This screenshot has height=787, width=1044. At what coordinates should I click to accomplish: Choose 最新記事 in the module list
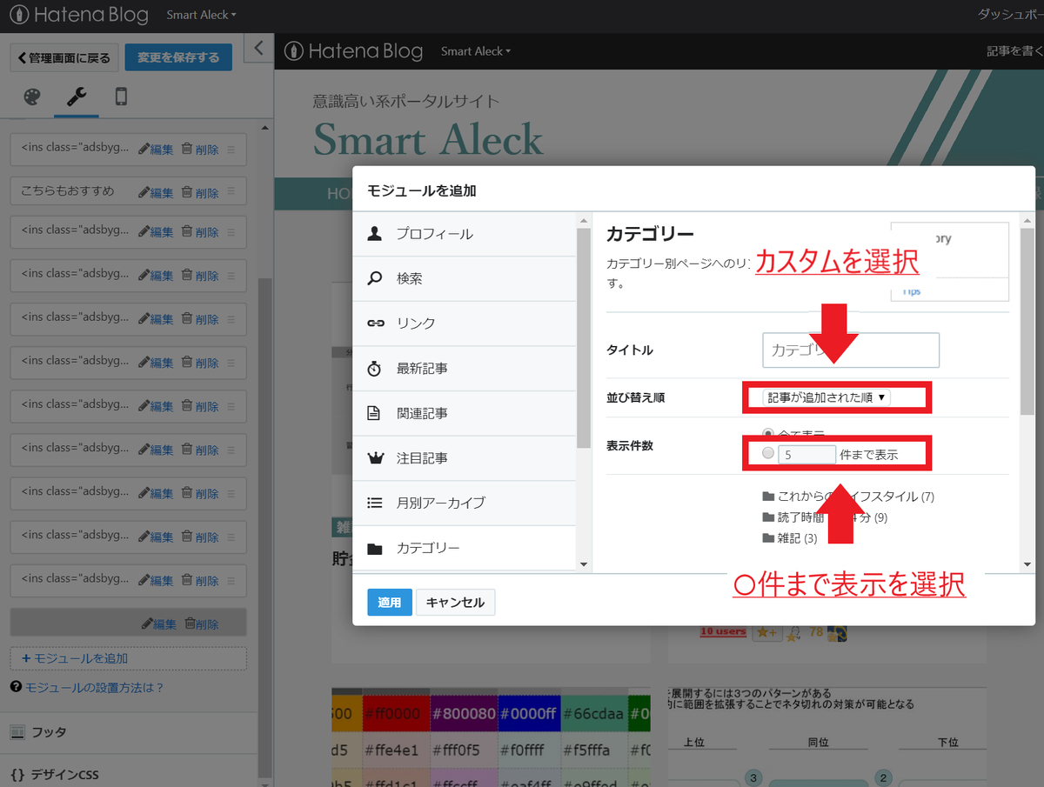pyautogui.click(x=464, y=369)
